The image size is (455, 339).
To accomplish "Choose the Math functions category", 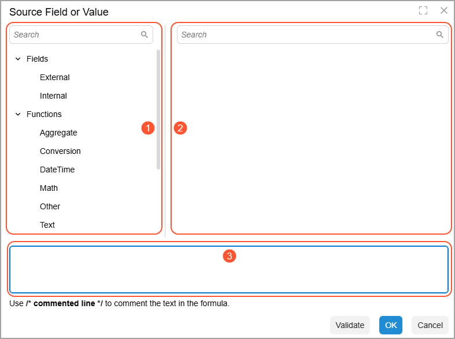I will [x=49, y=188].
